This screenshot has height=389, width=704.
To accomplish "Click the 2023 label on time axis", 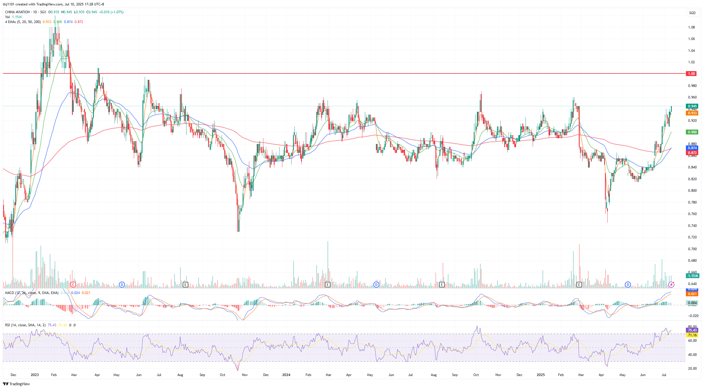I will coord(35,375).
